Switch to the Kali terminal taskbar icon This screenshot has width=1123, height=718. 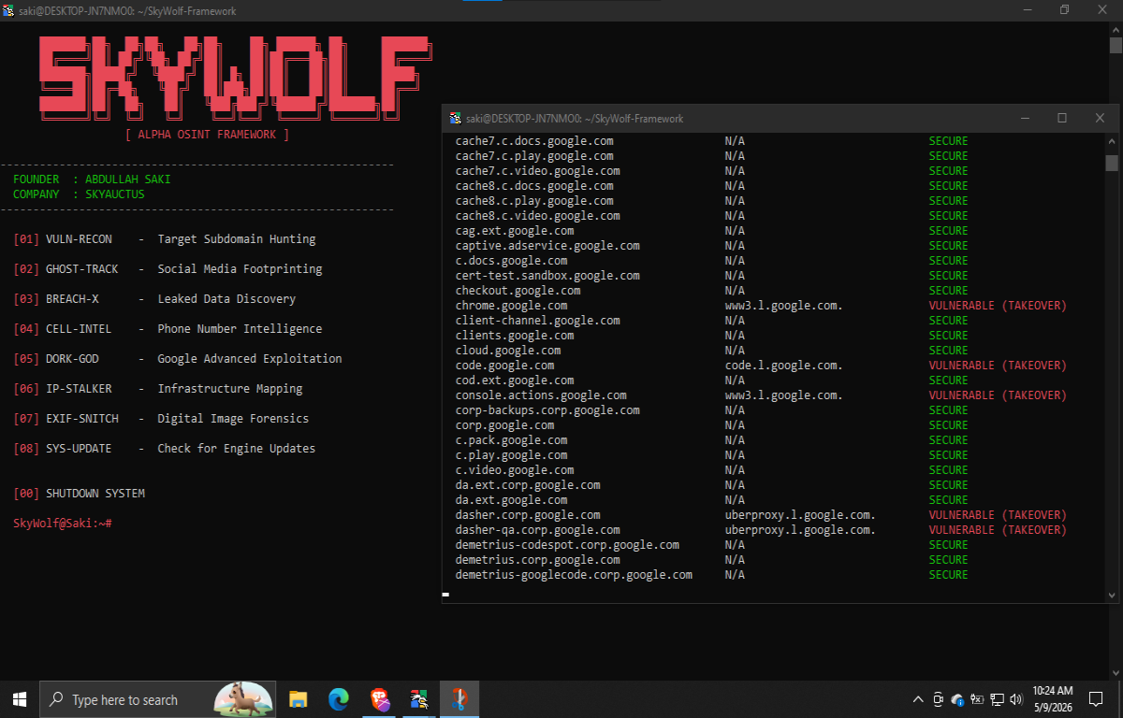click(x=419, y=699)
